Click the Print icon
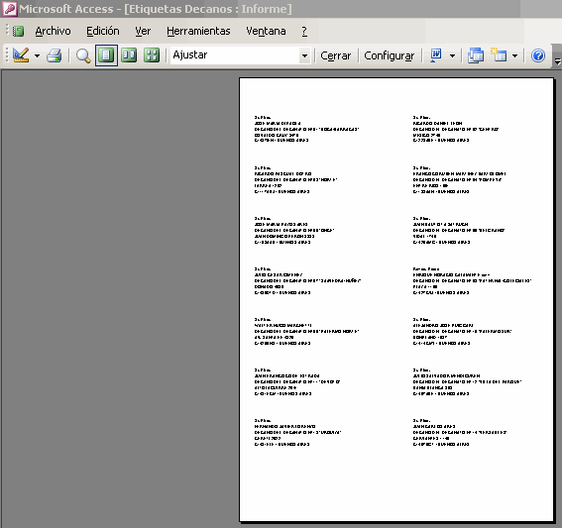Image resolution: width=562 pixels, height=528 pixels. click(x=55, y=55)
